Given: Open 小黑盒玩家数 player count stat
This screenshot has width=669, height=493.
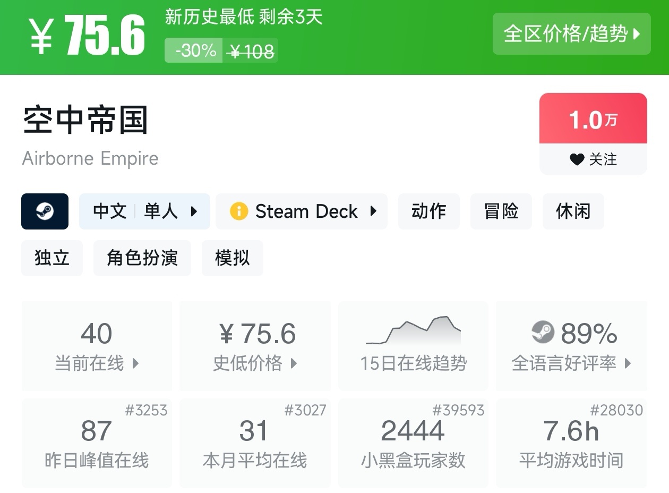Looking at the screenshot, I should [x=413, y=443].
